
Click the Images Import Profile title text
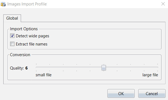coord(27,4)
